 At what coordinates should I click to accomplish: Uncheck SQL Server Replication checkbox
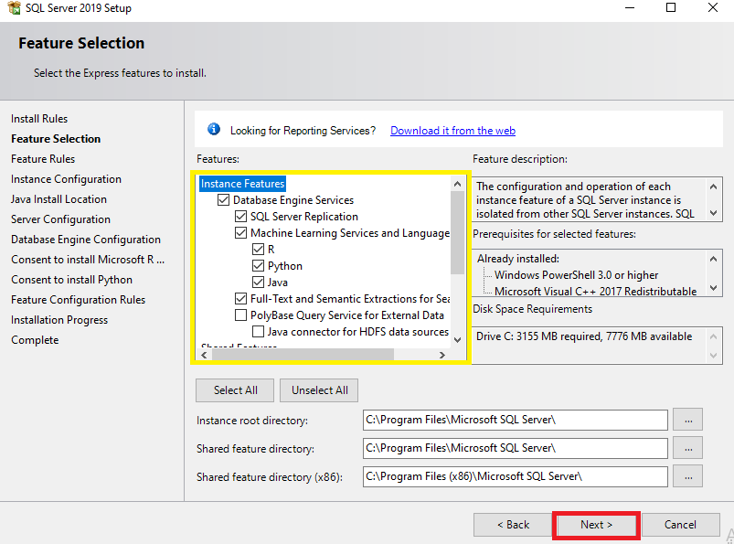(240, 217)
